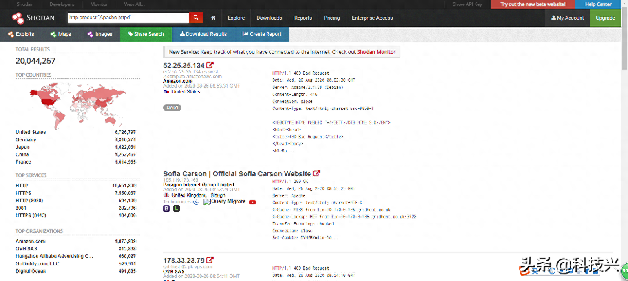Open the Downloads menu item
Viewport: 628px width, 281px height.
269,18
